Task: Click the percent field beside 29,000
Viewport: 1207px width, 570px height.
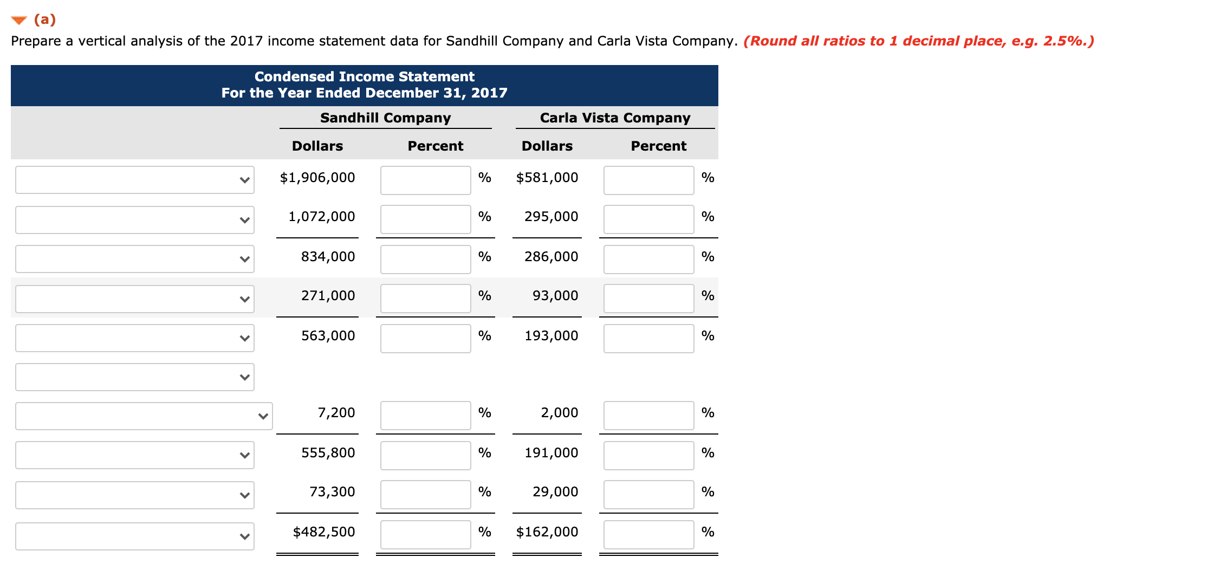Action: coord(648,494)
